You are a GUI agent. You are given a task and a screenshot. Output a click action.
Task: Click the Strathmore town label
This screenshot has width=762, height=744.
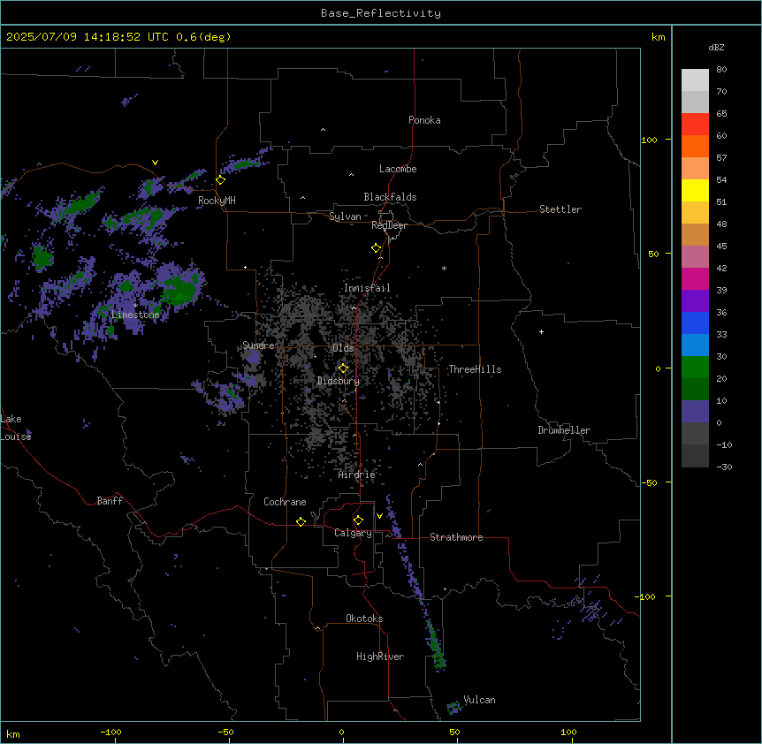click(x=456, y=537)
